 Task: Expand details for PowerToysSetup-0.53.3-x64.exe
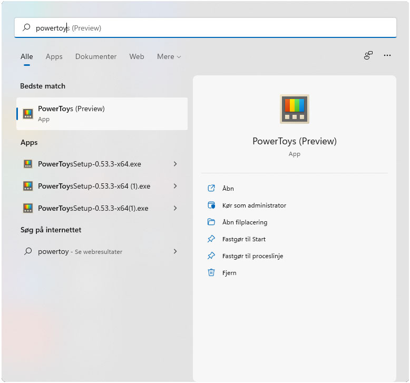[175, 164]
